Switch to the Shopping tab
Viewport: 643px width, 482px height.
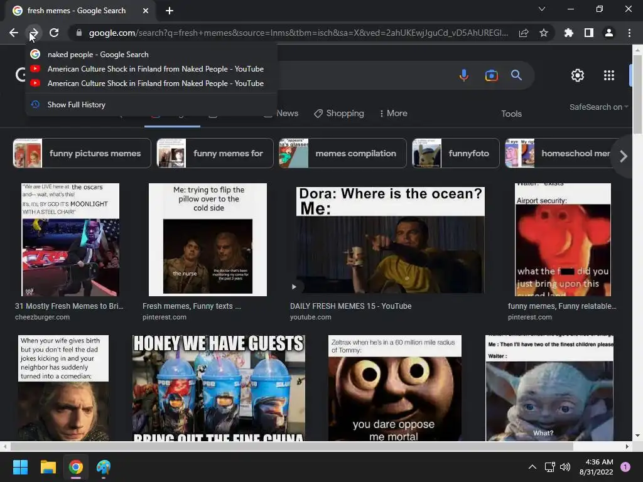339,113
